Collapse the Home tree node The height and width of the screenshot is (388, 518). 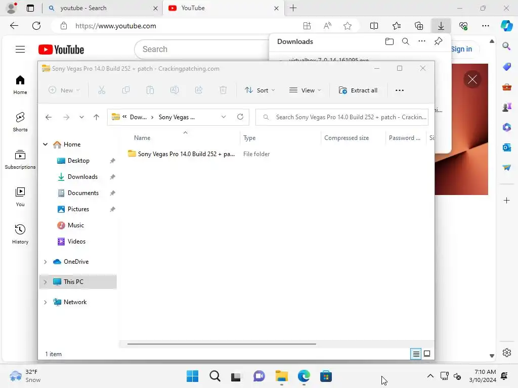tap(45, 144)
